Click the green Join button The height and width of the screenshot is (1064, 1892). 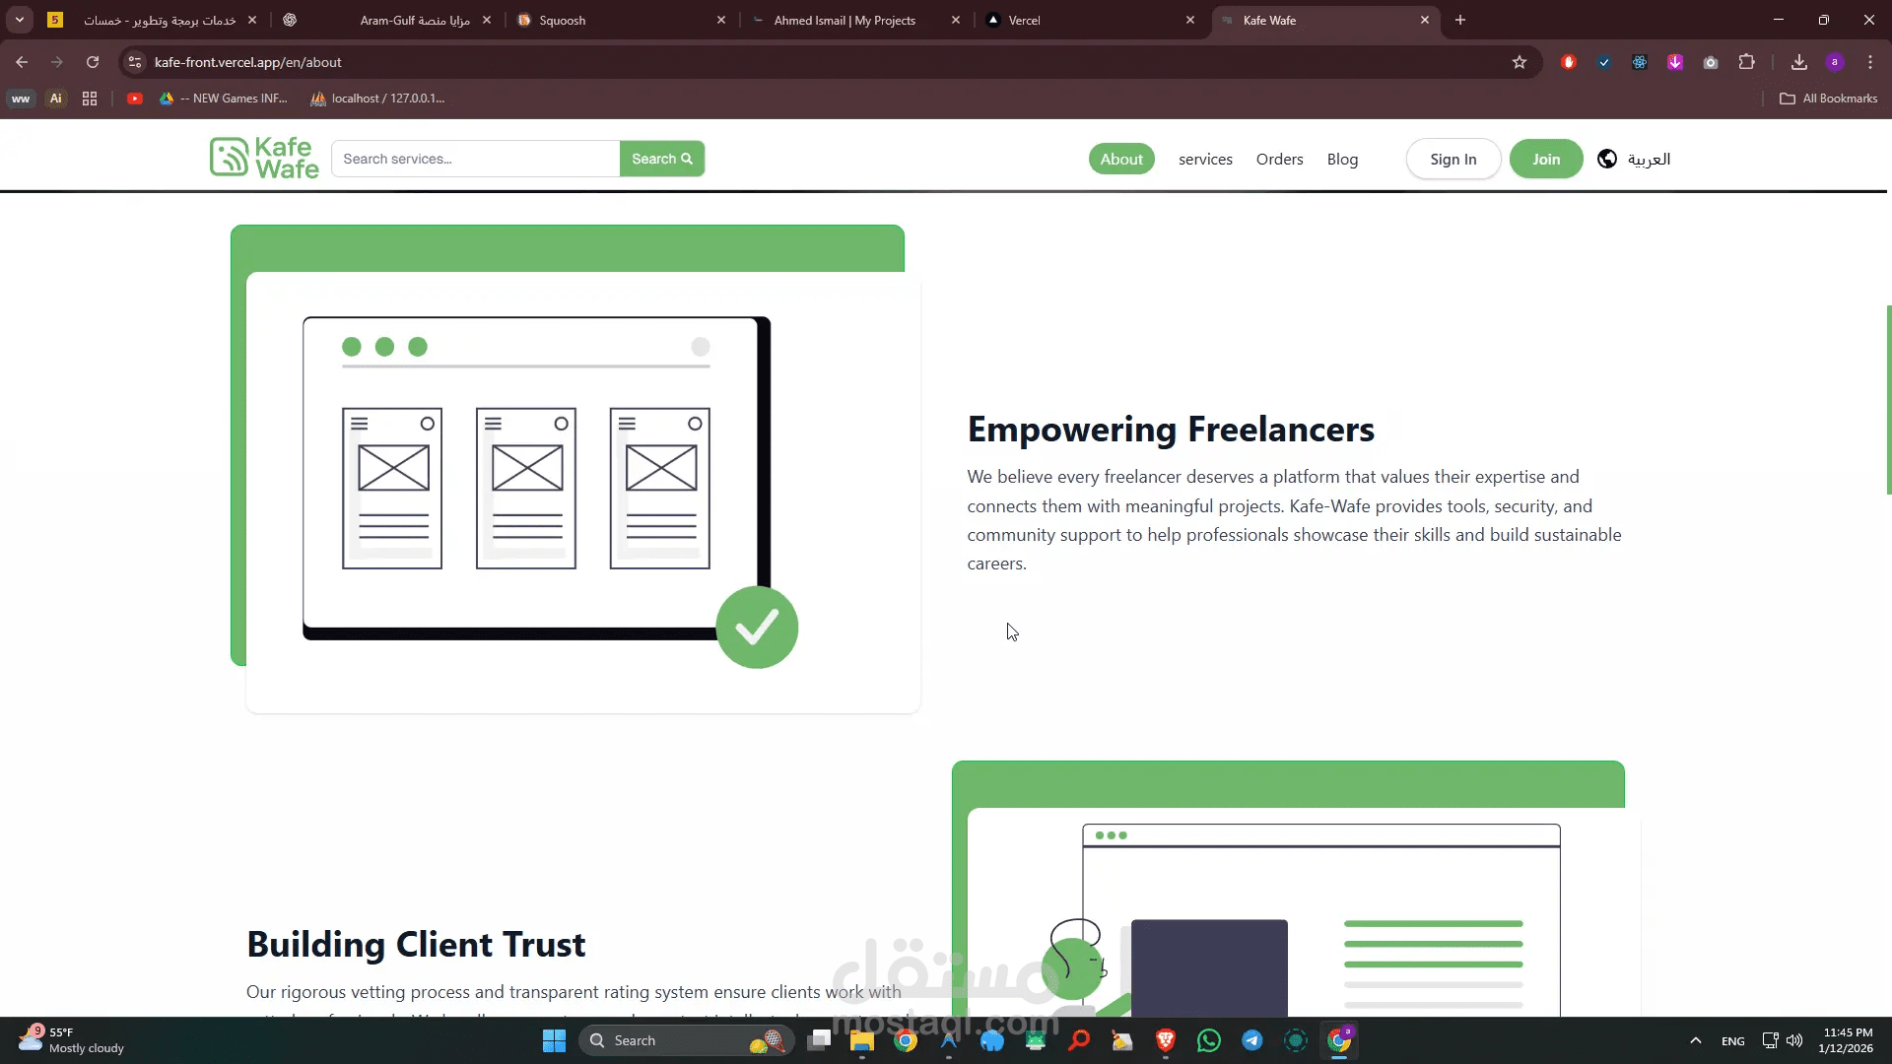(x=1545, y=159)
